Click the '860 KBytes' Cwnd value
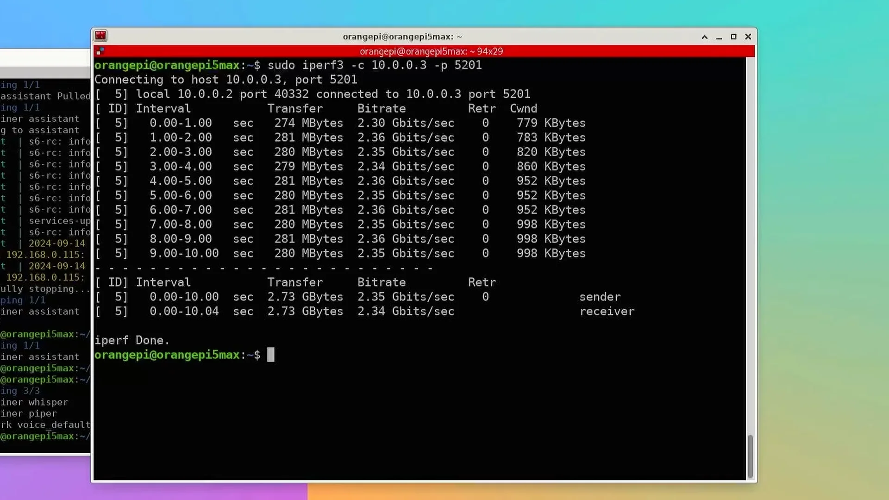Image resolution: width=889 pixels, height=500 pixels. pyautogui.click(x=551, y=167)
